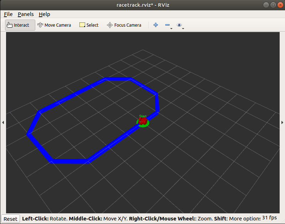Screen dimensions: 285x224
Task: Click the blue minus remove-tool icon
Action: 167,25
